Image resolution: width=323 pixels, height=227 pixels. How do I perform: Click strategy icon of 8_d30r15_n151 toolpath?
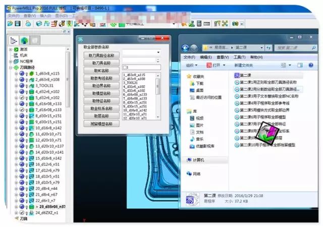pos(31,116)
